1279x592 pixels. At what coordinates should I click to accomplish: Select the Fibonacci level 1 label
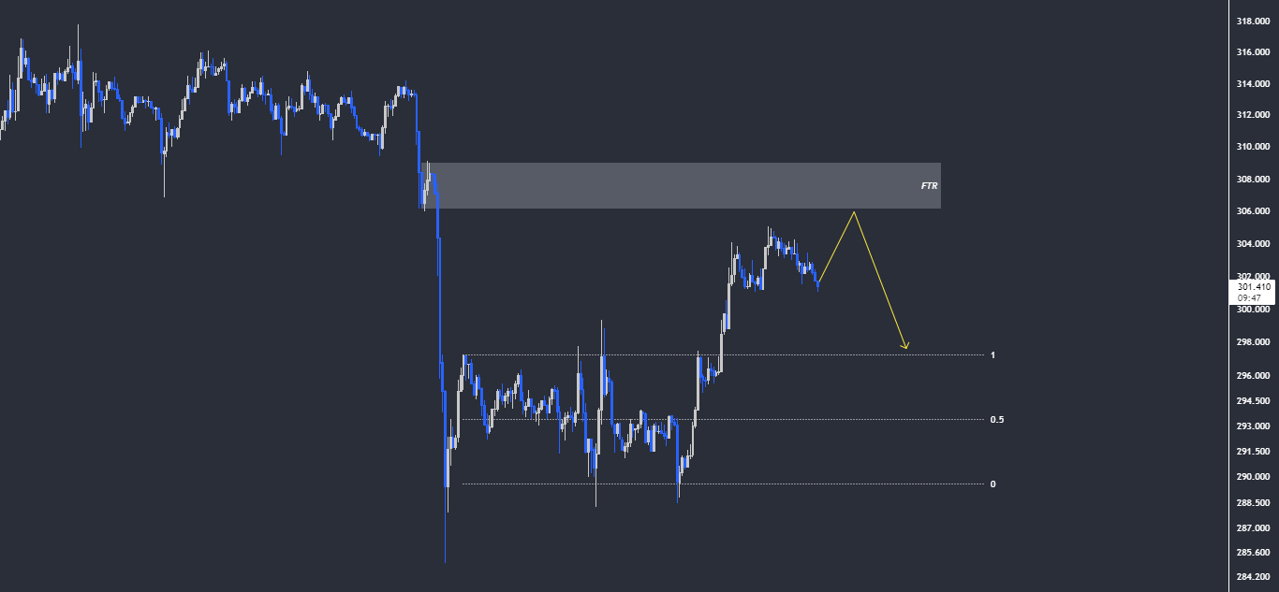(992, 355)
